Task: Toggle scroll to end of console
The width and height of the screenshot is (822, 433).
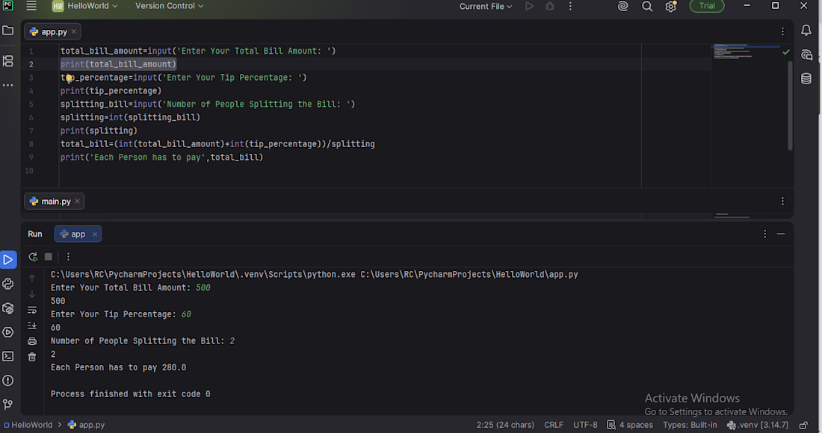Action: (x=32, y=325)
